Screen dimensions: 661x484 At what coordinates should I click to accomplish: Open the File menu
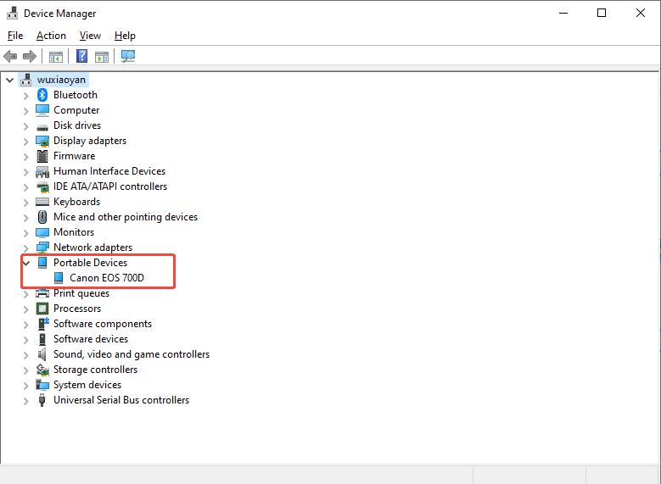coord(15,36)
